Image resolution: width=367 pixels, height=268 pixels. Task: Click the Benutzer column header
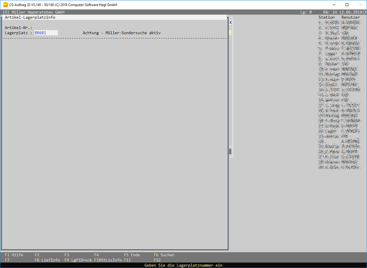(x=350, y=17)
